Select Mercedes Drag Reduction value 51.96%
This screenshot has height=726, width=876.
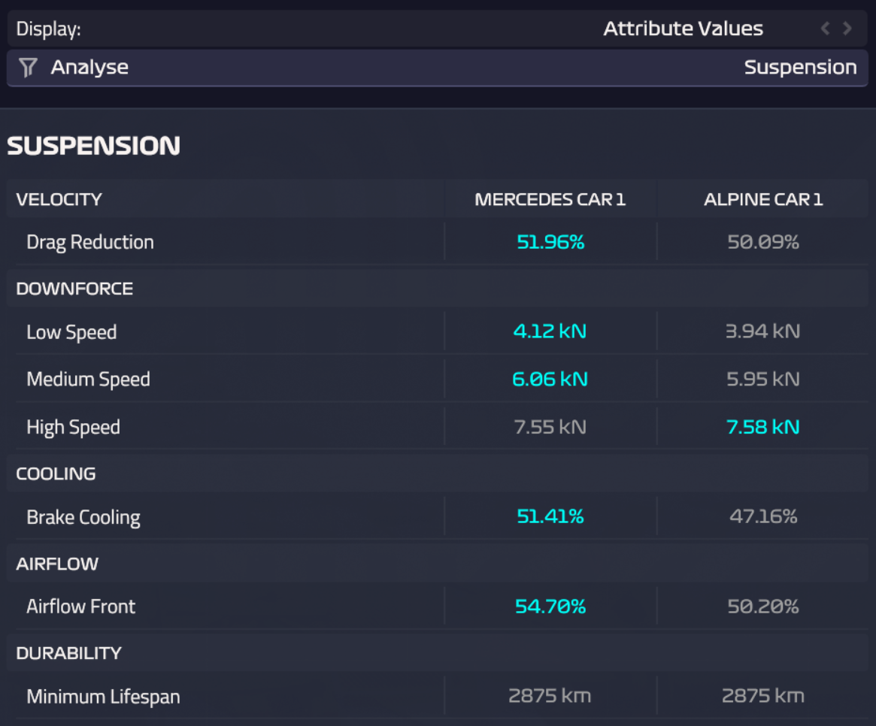[550, 242]
